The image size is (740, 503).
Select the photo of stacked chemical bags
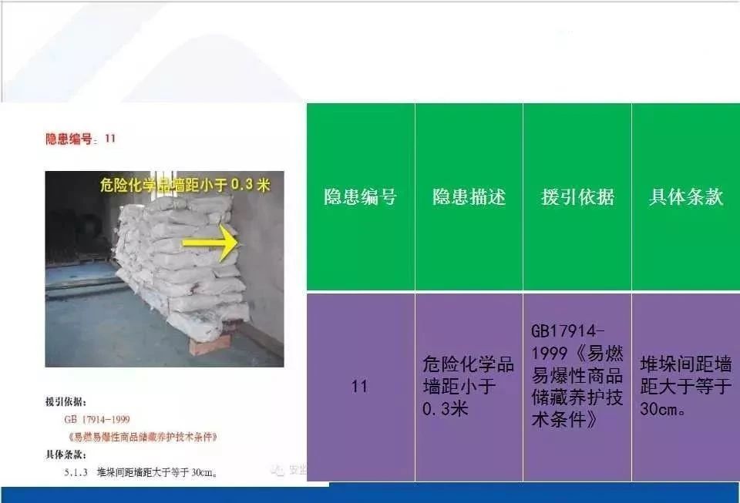pyautogui.click(x=163, y=268)
